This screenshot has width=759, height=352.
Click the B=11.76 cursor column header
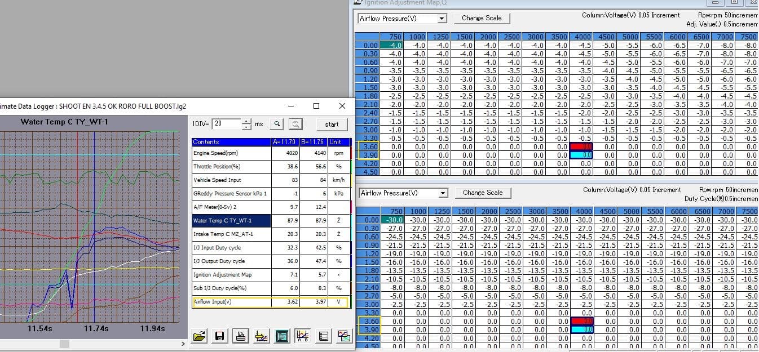click(313, 142)
